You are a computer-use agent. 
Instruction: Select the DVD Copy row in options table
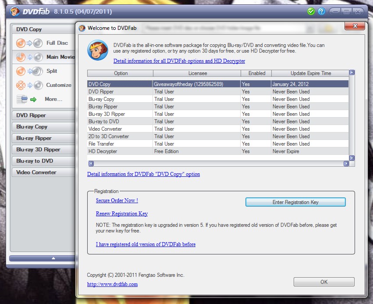[x=218, y=84]
